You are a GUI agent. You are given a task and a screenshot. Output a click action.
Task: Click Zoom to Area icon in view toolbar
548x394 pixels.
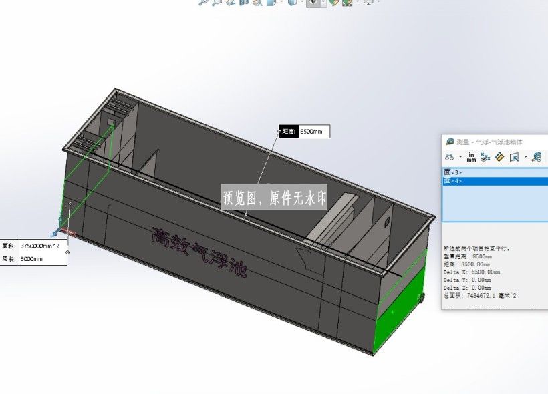pos(217,2)
